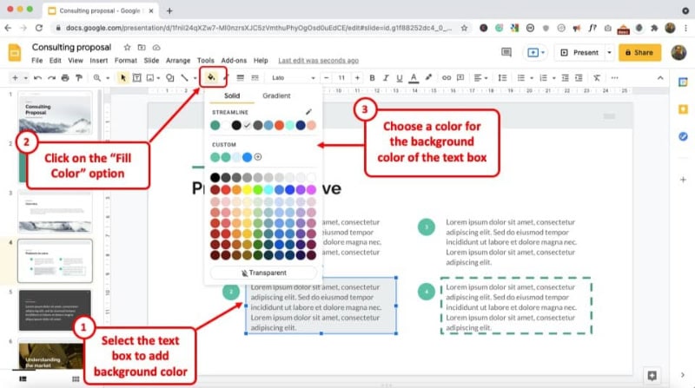Open the Text color tool
This screenshot has width=695, height=388.
click(414, 78)
